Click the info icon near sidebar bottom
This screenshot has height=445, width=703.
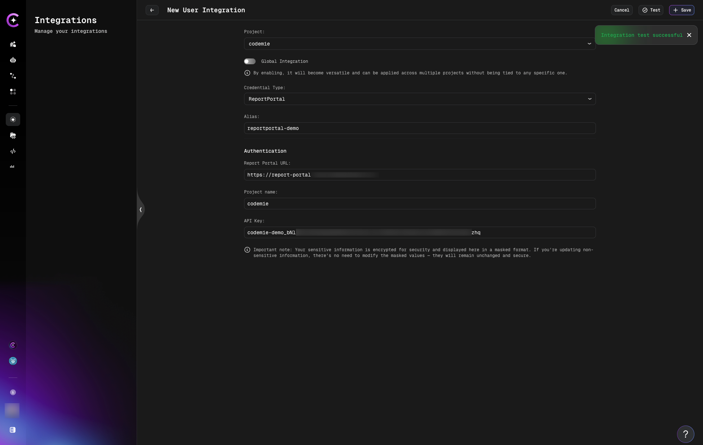coord(13,392)
